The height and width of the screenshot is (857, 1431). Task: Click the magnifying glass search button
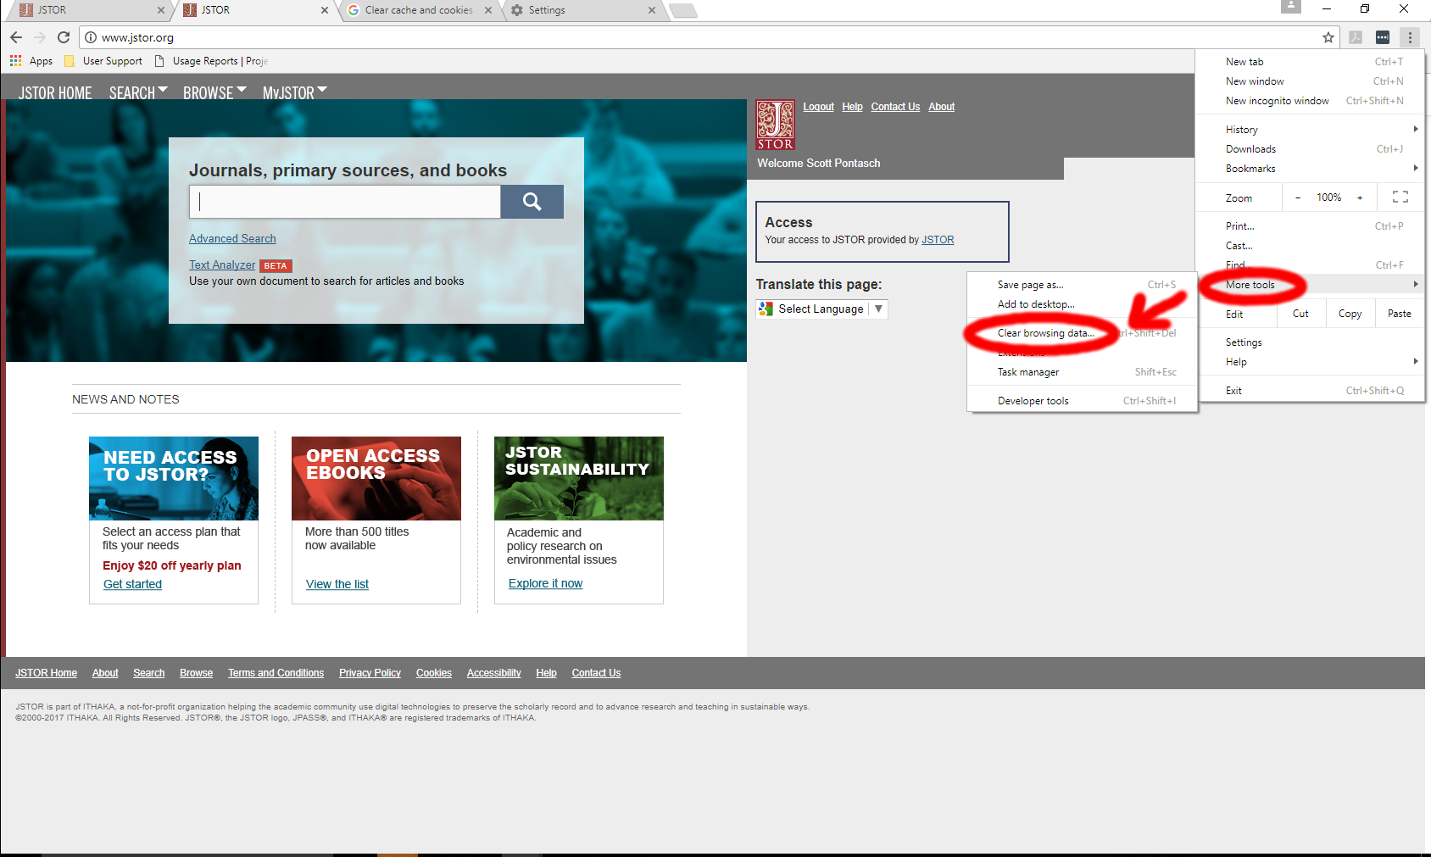point(532,202)
